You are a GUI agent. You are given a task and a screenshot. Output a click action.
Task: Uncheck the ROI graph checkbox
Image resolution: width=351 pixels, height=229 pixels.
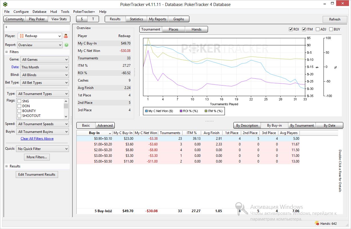(x=291, y=29)
